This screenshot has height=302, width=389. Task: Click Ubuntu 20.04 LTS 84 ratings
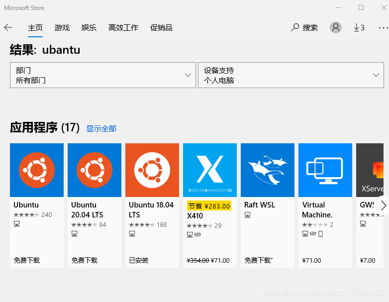tap(89, 225)
